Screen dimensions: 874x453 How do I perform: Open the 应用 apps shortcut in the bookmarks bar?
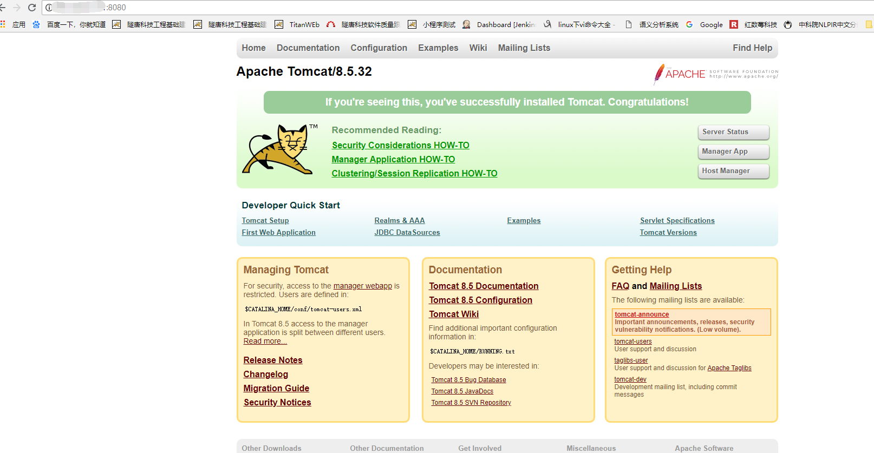click(x=14, y=24)
